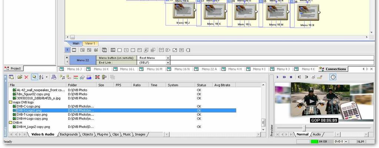Click the Menu 16 K thumbnail in the connections view

tap(214, 11)
